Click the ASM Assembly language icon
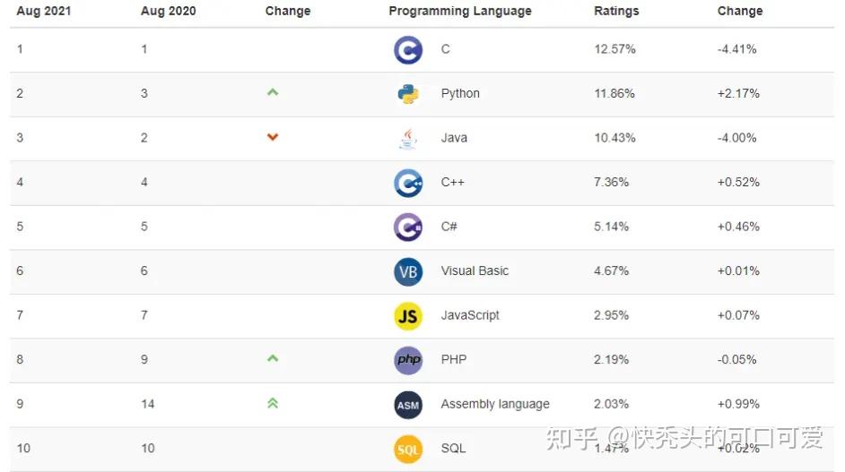 (x=408, y=405)
